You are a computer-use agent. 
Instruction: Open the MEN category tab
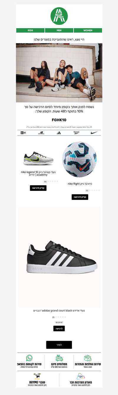click(59, 30)
